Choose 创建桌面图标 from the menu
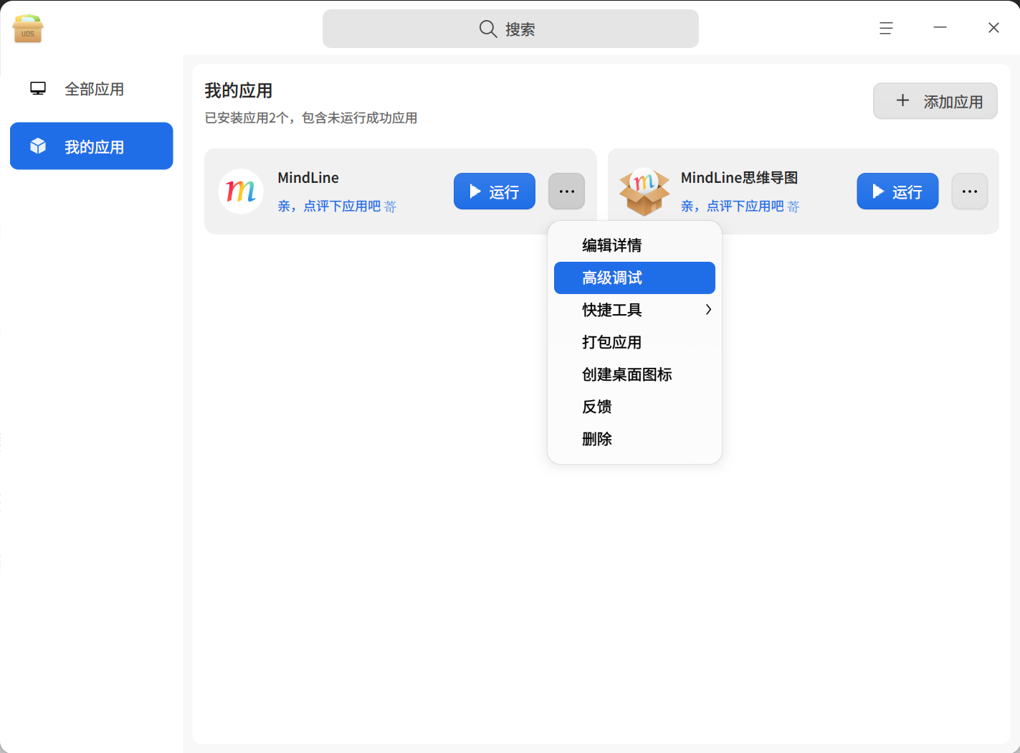The width and height of the screenshot is (1020, 753). [634, 374]
